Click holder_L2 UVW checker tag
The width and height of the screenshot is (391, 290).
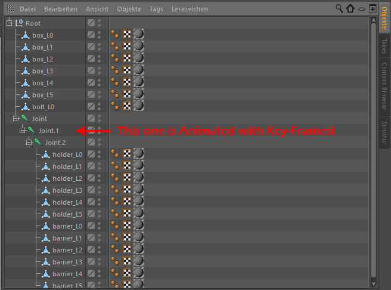127,177
